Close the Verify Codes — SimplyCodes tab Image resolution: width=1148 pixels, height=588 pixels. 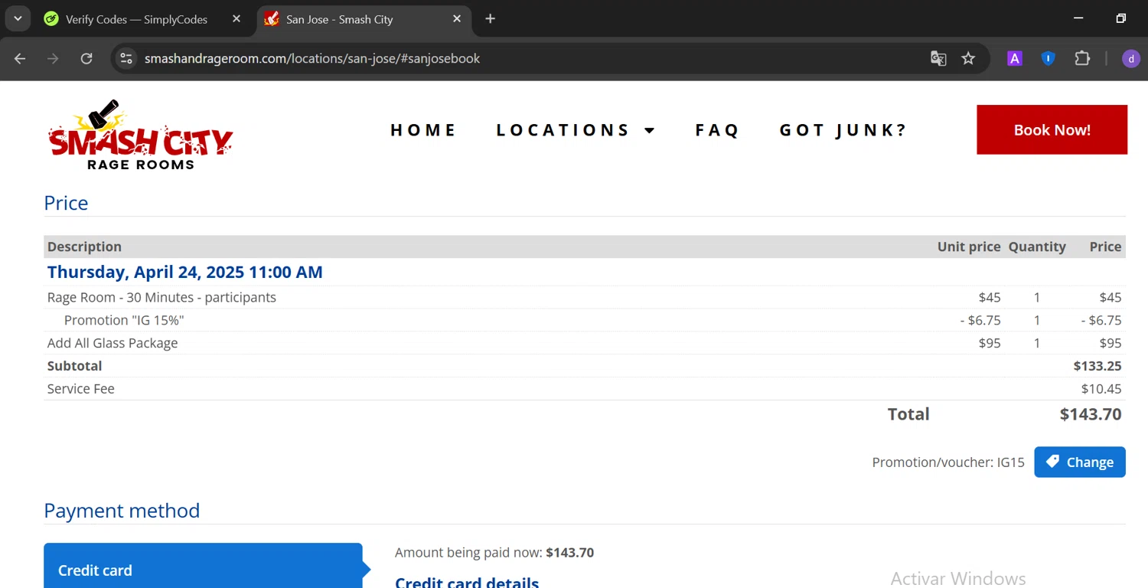236,19
